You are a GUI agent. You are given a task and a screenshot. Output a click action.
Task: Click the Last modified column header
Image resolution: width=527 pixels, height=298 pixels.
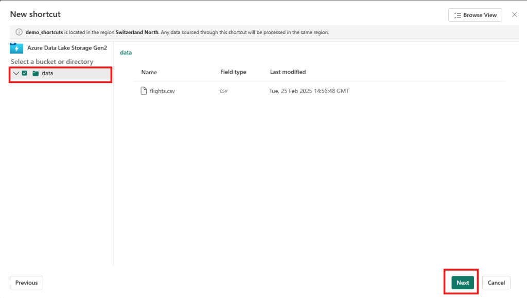288,72
